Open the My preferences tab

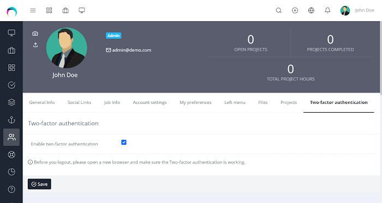click(x=195, y=102)
